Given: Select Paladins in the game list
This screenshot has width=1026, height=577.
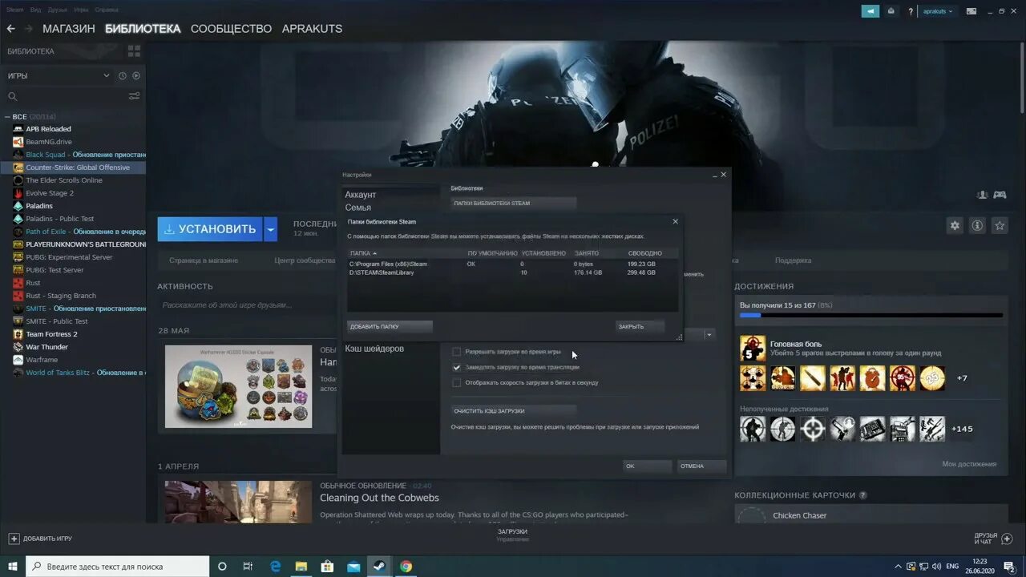Looking at the screenshot, I should [x=39, y=206].
